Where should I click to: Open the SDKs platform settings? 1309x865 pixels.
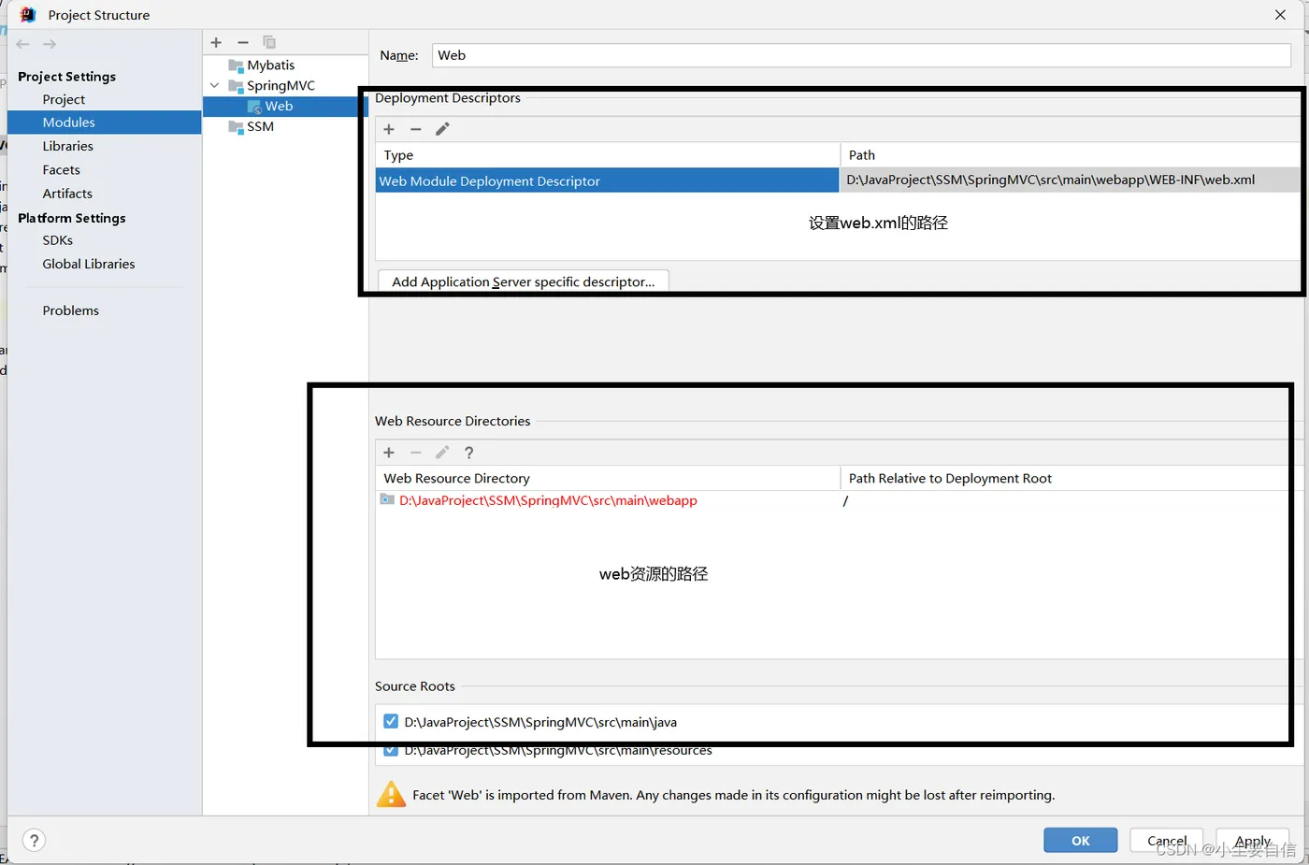(x=57, y=240)
